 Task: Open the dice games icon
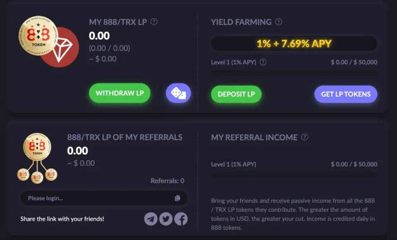178,94
